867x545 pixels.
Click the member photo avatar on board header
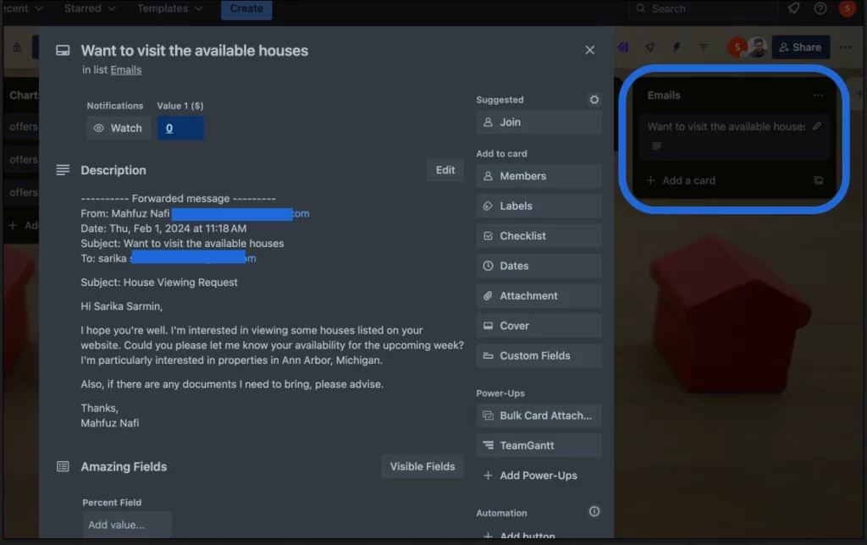click(x=758, y=47)
